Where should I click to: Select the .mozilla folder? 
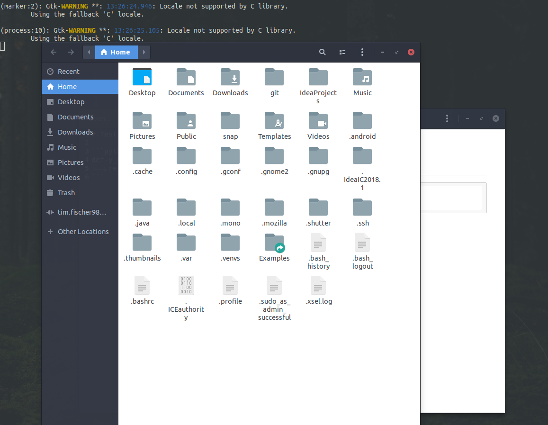(274, 208)
